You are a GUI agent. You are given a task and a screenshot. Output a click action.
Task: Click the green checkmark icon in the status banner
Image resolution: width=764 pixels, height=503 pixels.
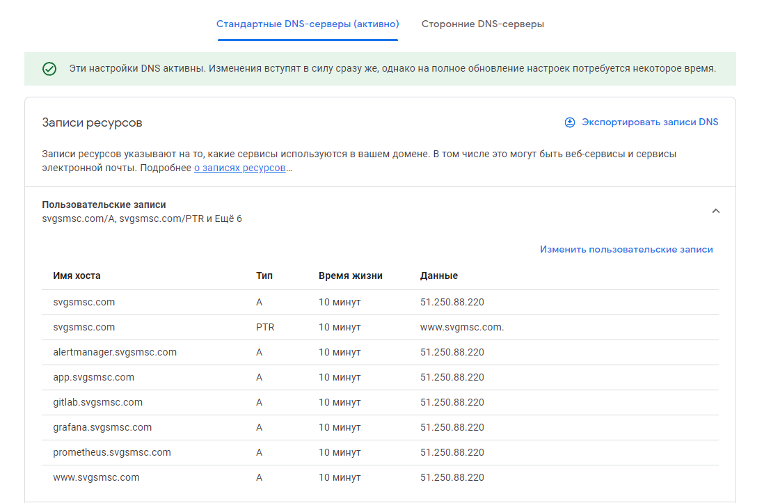coord(48,69)
